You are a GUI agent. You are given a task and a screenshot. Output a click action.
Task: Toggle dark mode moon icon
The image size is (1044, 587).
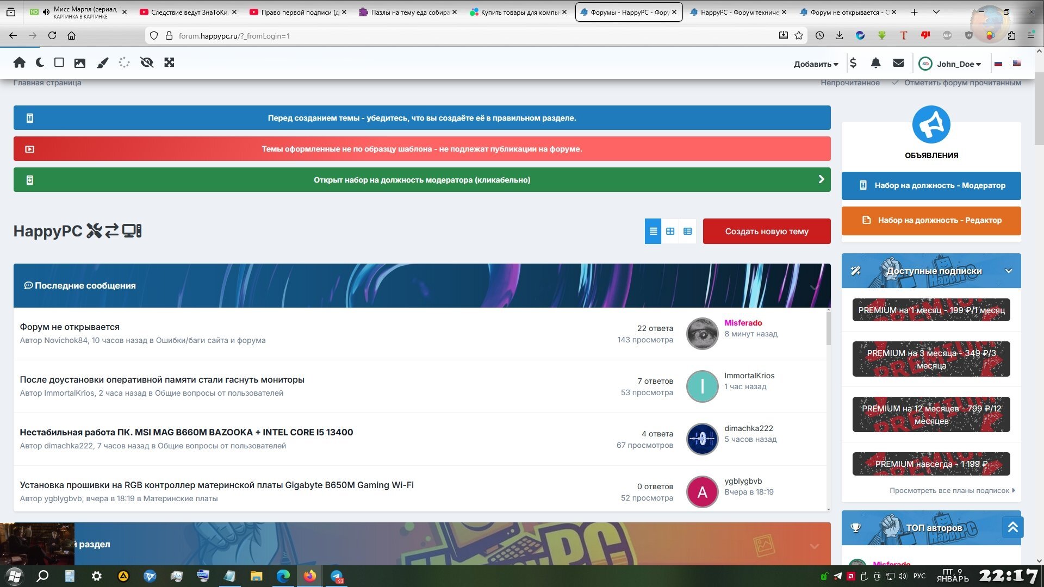40,63
